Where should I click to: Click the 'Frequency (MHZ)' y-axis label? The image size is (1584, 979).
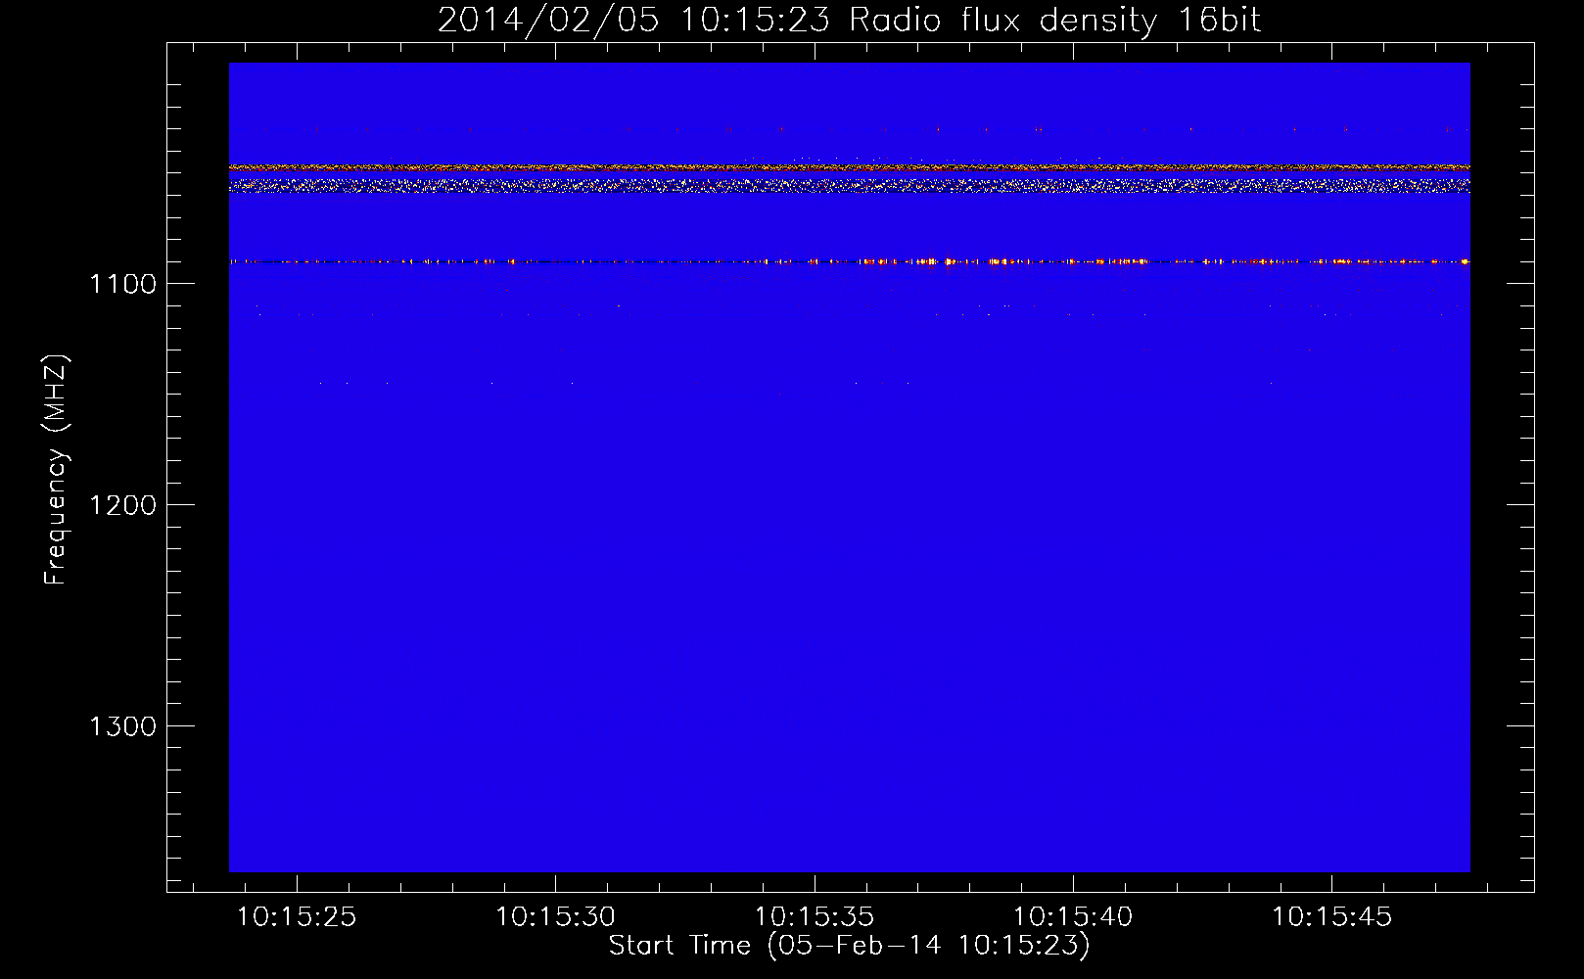[56, 470]
